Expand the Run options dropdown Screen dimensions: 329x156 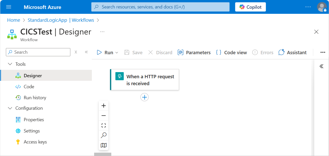tap(117, 52)
